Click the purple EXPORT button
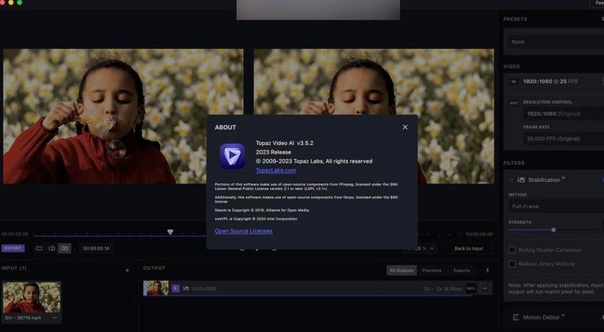 pyautogui.click(x=13, y=248)
